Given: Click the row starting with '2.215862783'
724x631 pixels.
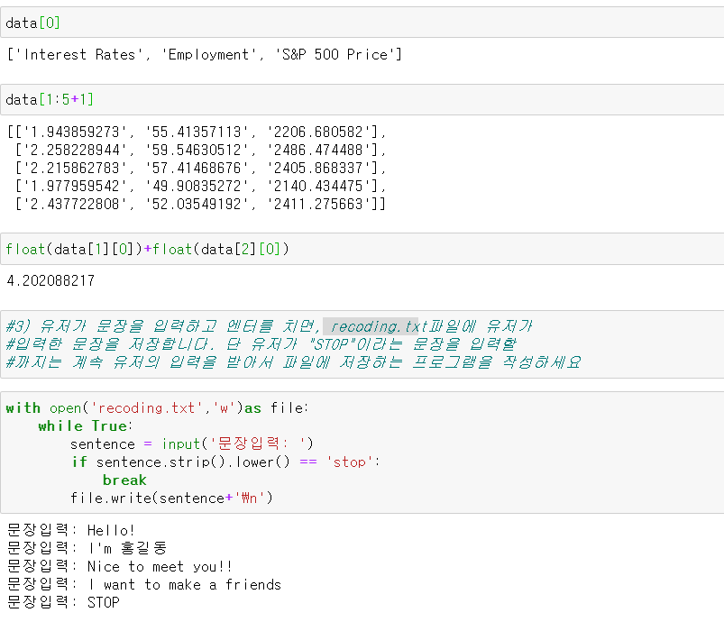Looking at the screenshot, I should pyautogui.click(x=200, y=168).
